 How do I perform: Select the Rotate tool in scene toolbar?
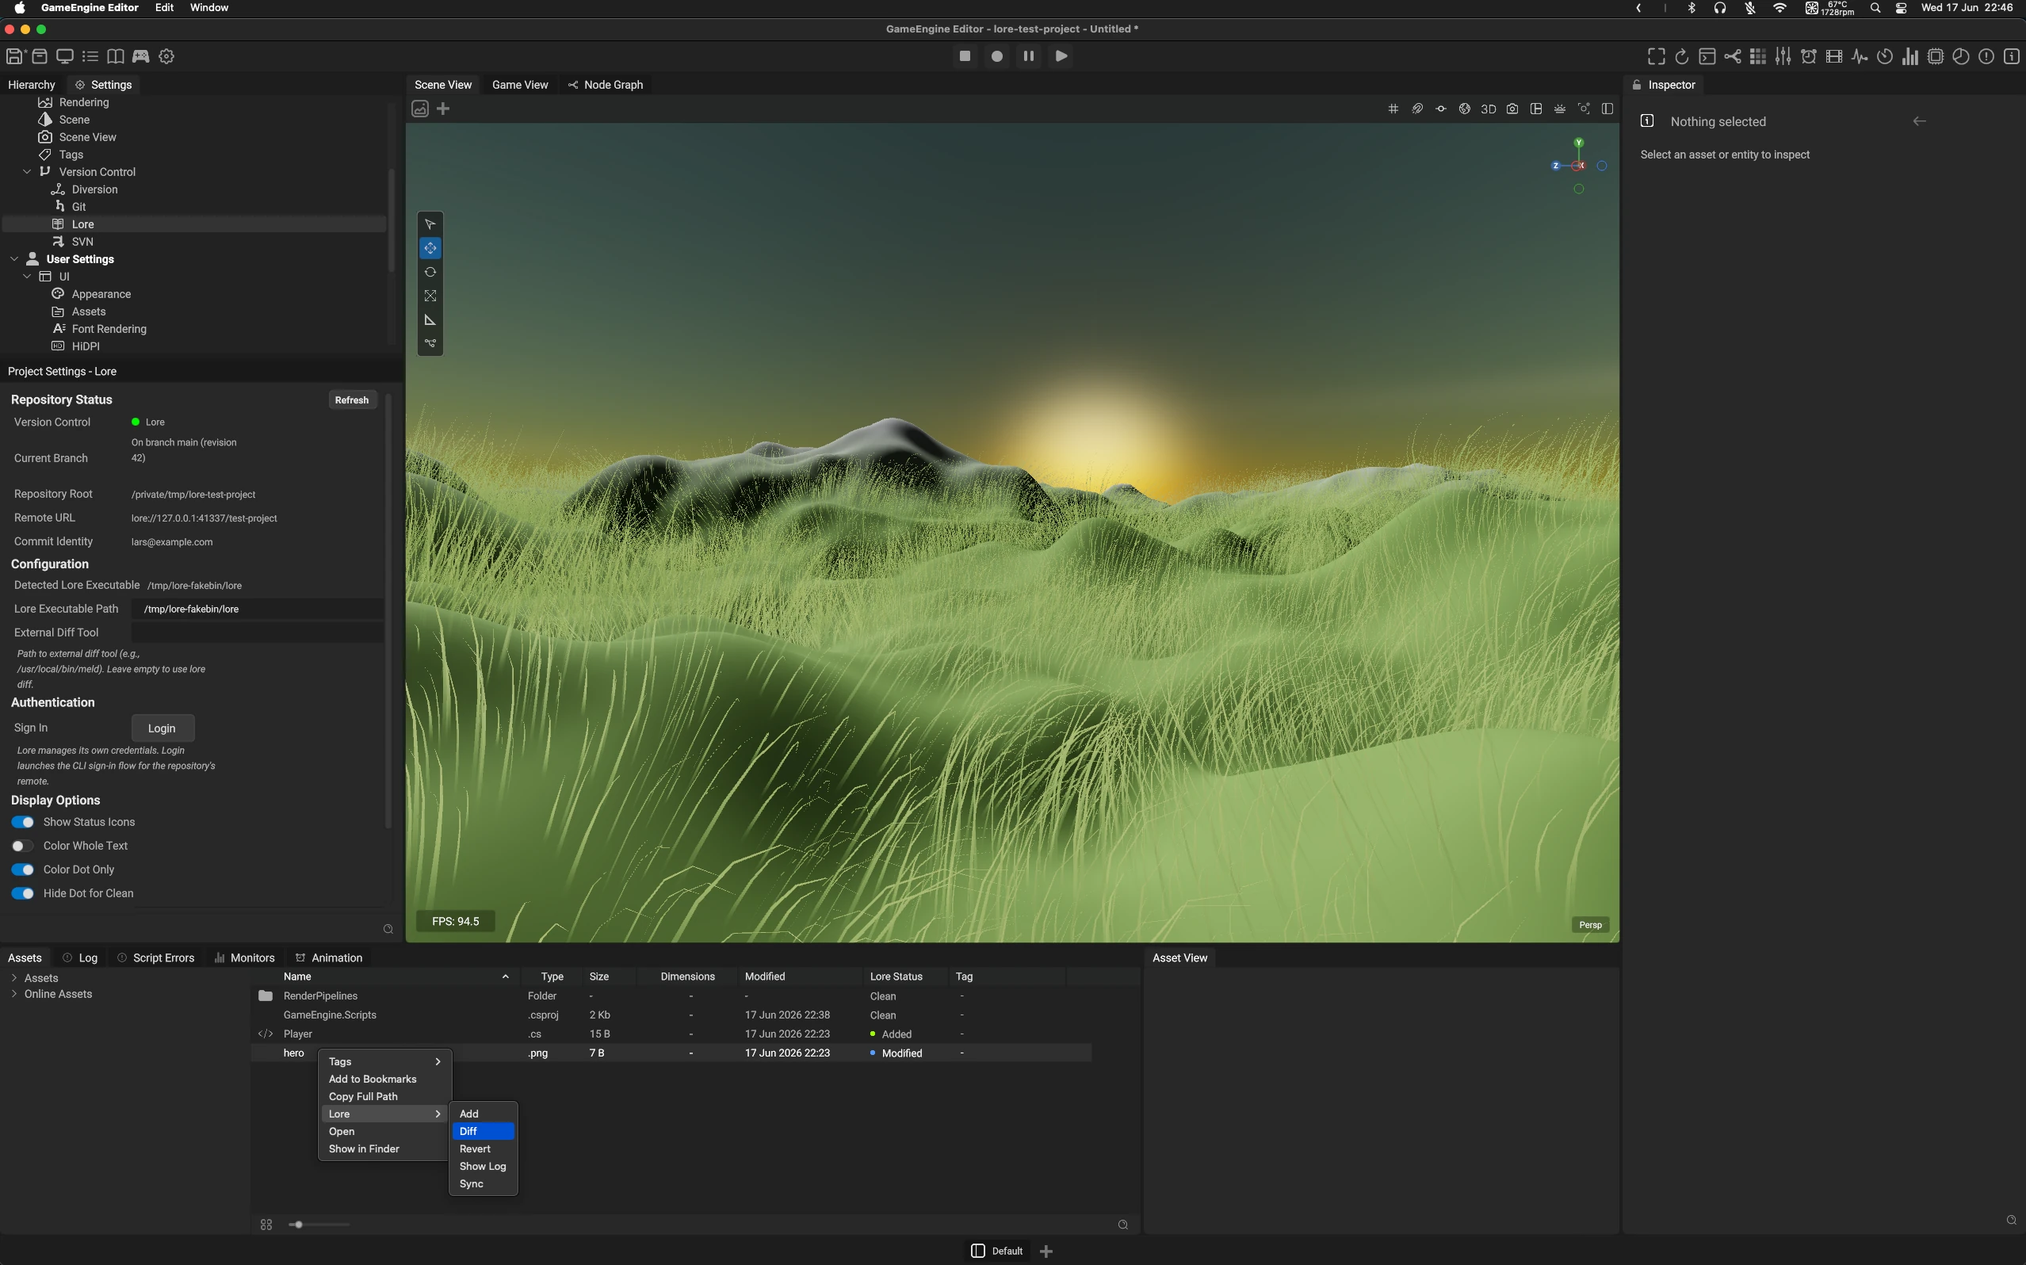coord(430,272)
